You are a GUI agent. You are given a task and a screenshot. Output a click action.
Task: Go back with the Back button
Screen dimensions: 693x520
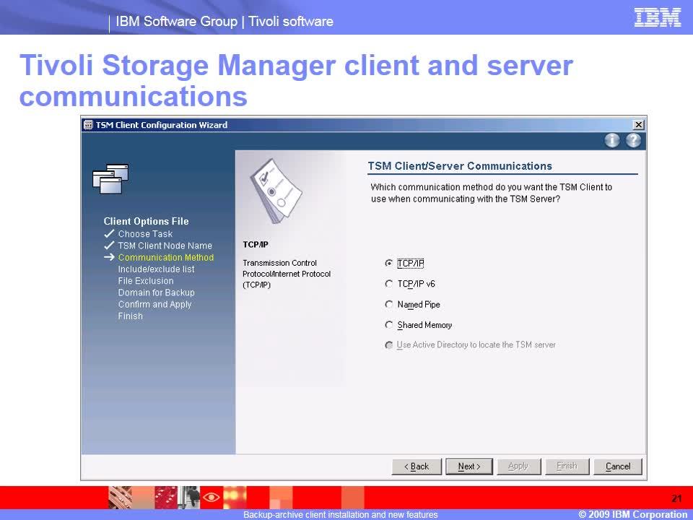tap(417, 467)
